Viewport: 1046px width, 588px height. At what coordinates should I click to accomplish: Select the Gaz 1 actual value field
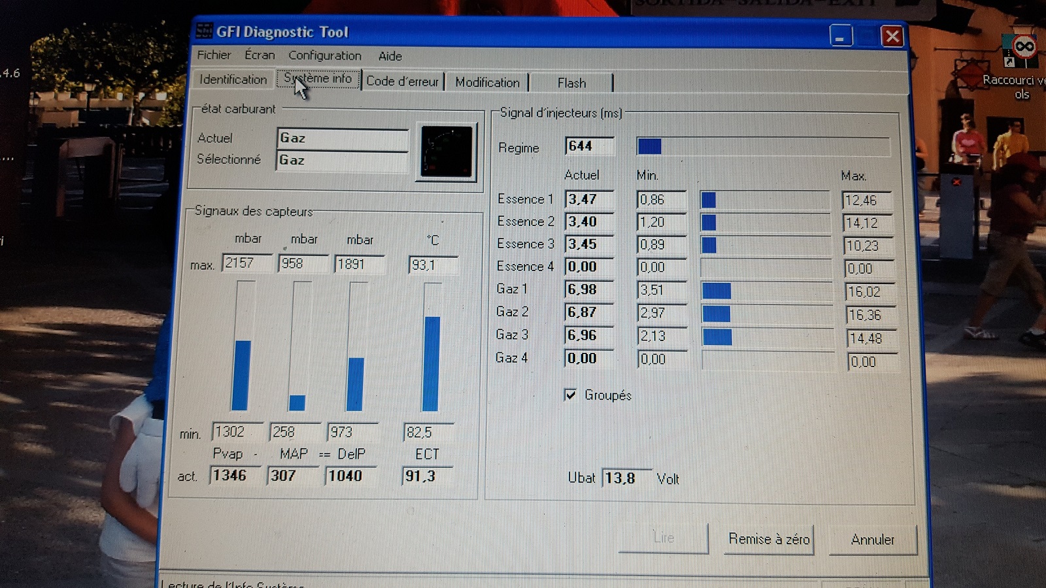(x=588, y=289)
